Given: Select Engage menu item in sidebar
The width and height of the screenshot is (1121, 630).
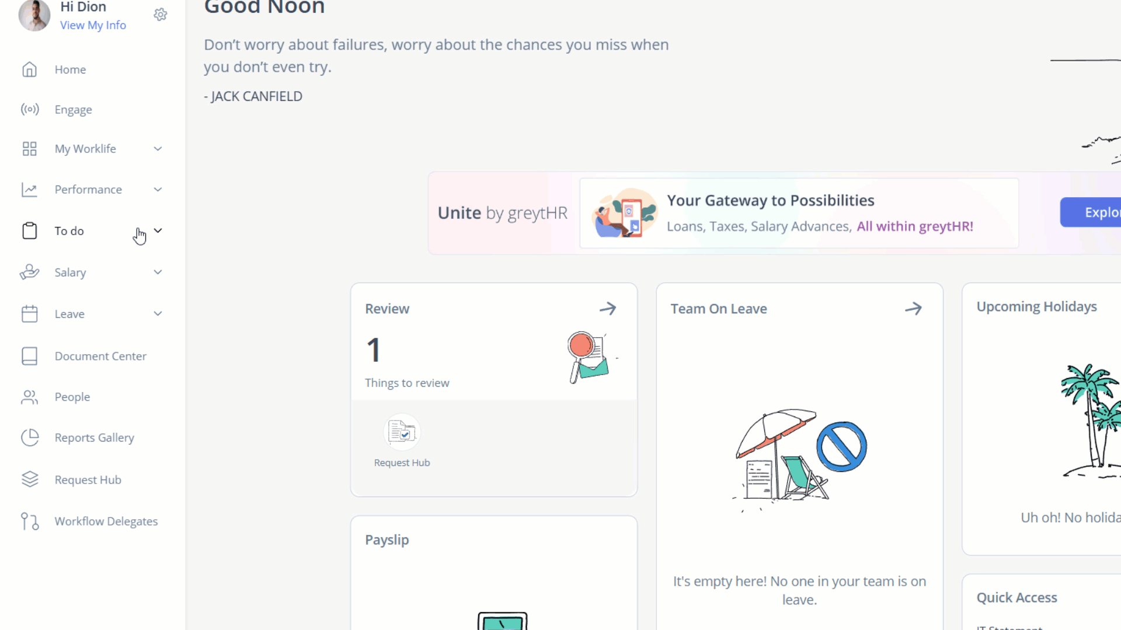Looking at the screenshot, I should click(x=74, y=110).
